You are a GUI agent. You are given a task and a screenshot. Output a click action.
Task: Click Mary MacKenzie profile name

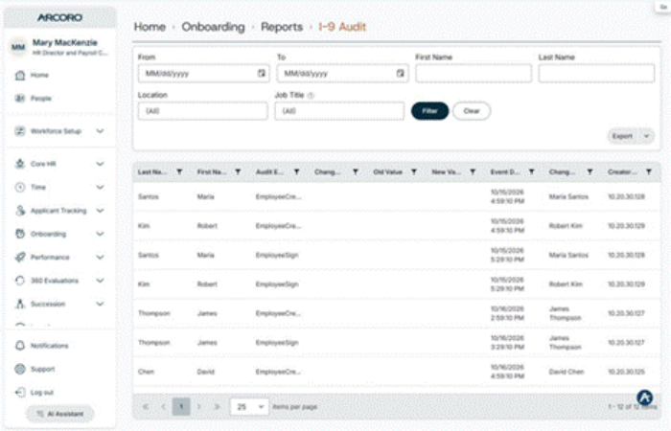tap(64, 42)
